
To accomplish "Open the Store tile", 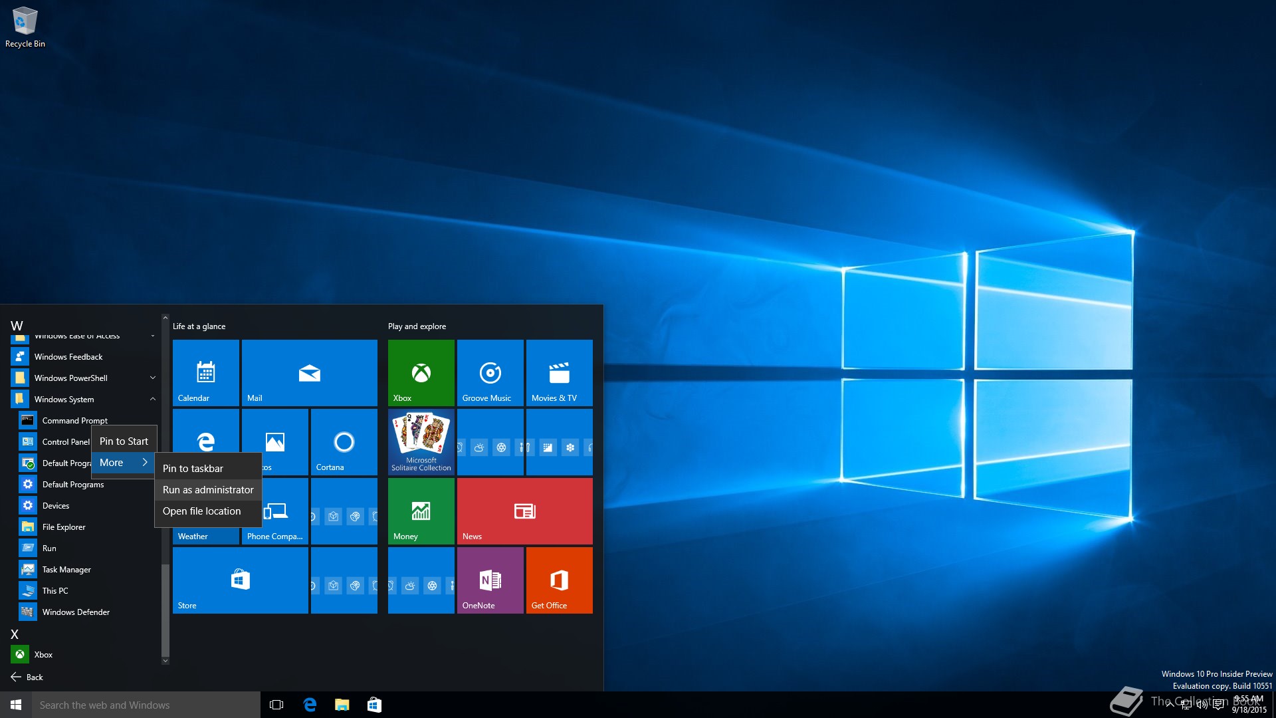I will click(241, 580).
